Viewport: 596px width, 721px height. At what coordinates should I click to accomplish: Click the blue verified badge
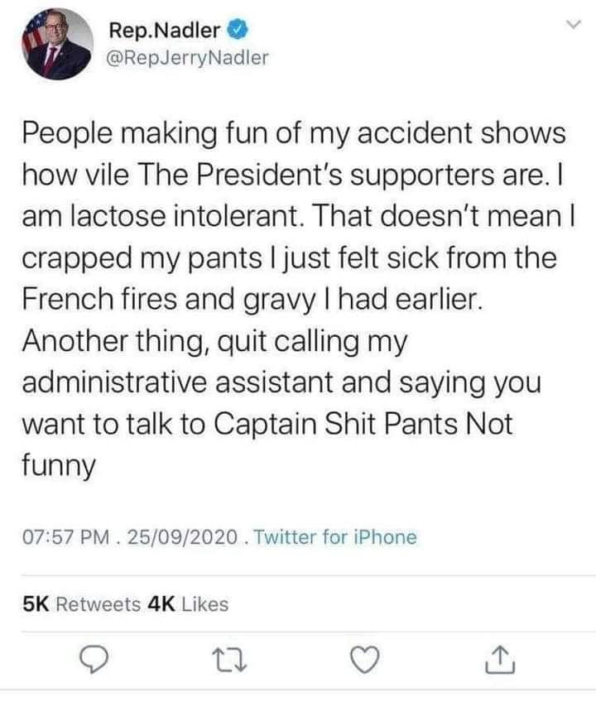pos(238,31)
